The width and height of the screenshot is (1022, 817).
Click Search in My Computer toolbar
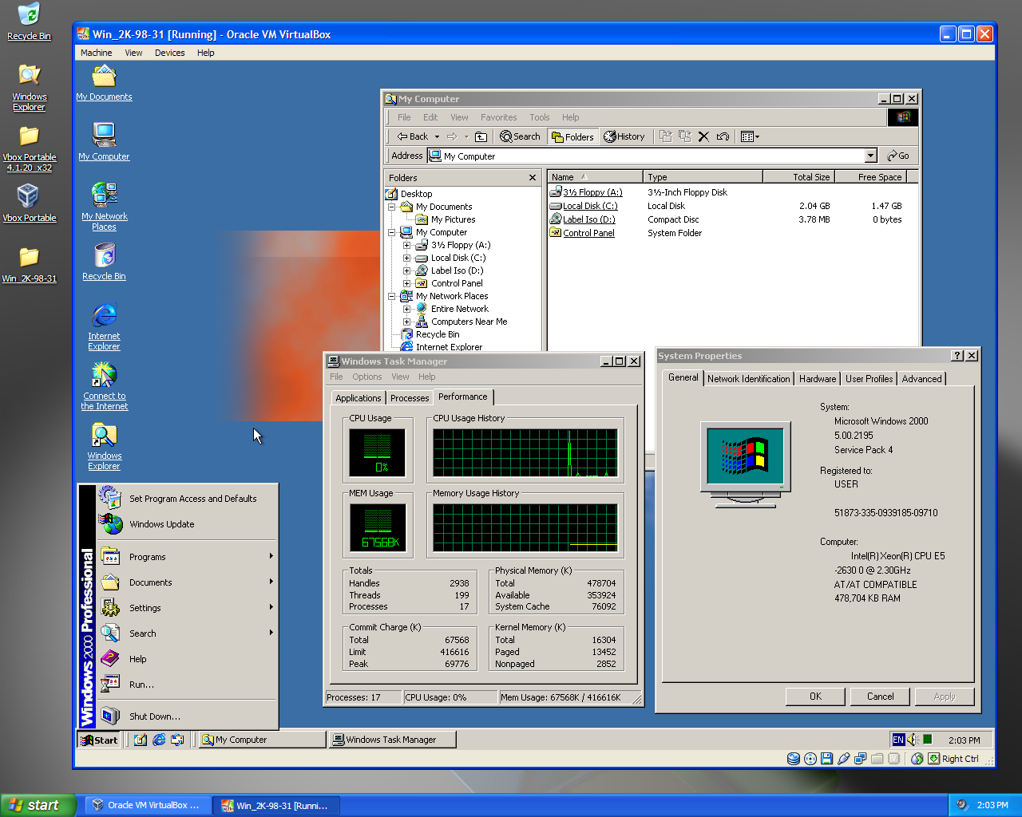point(521,136)
